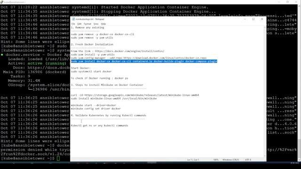
Task: Click the highlighted sudo yum install docker-ce line
Action: (x=144, y=61)
